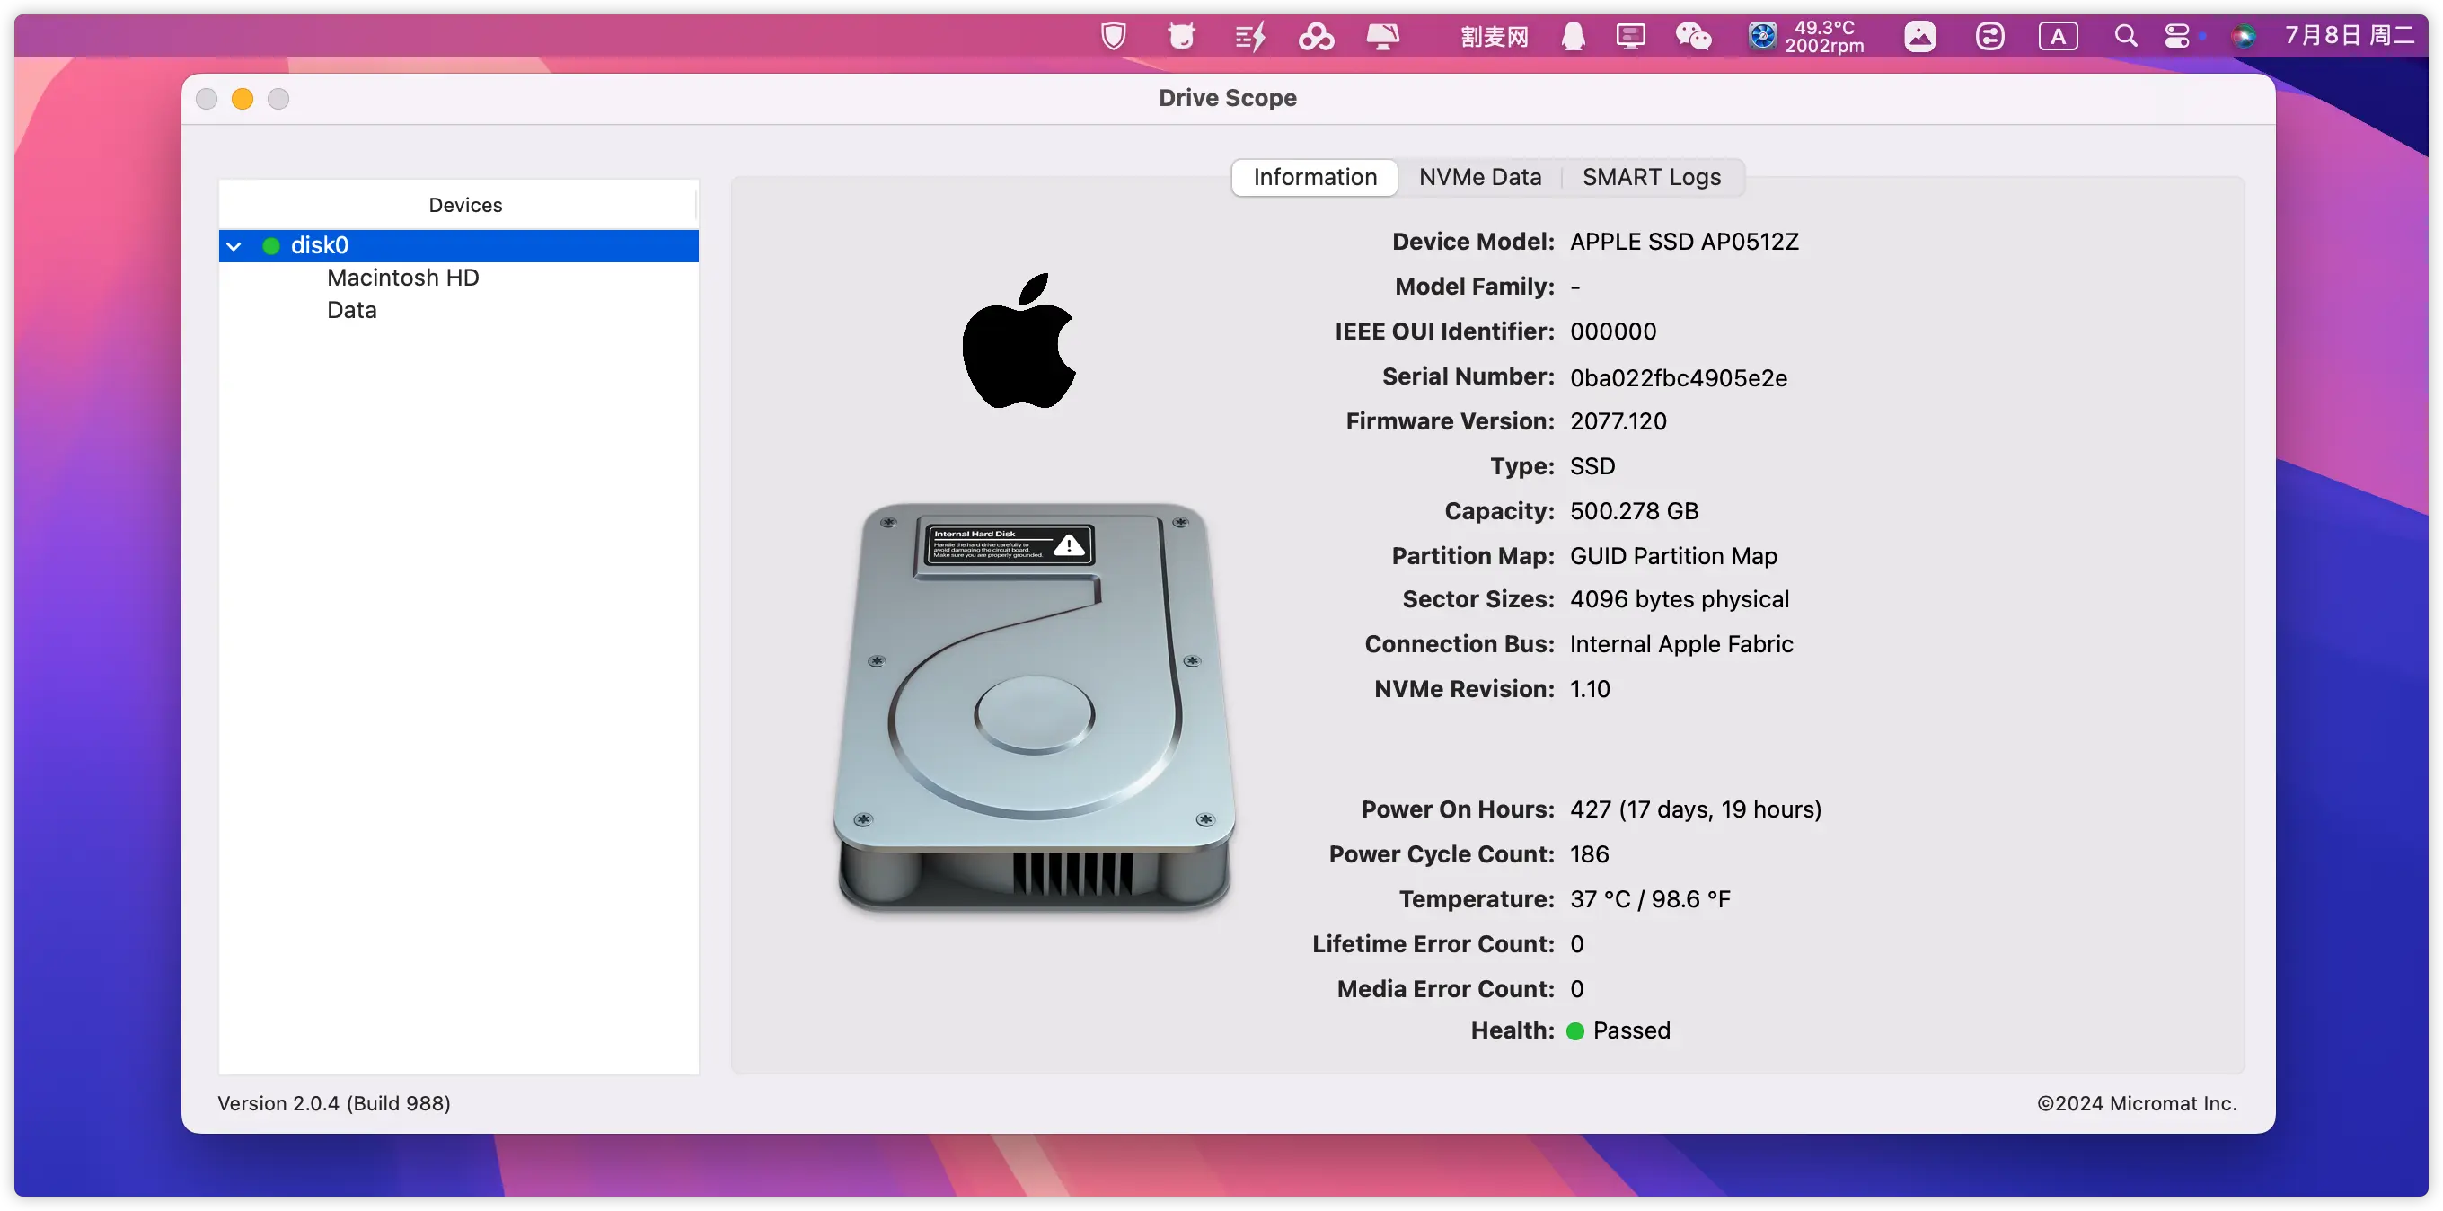Select the Data volume
The image size is (2443, 1211).
tap(352, 310)
